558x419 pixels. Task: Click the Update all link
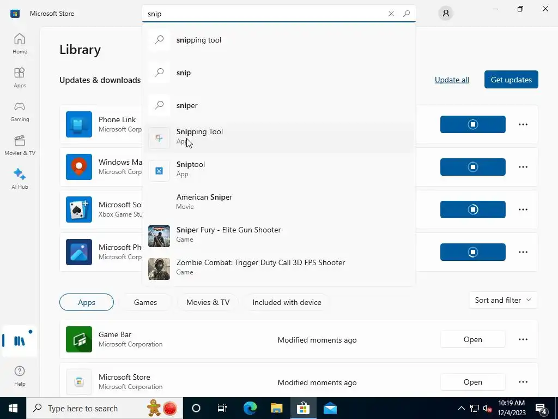tap(452, 80)
